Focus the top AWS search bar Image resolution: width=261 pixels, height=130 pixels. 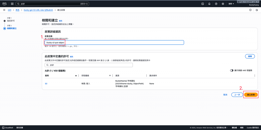[x=52, y=4]
